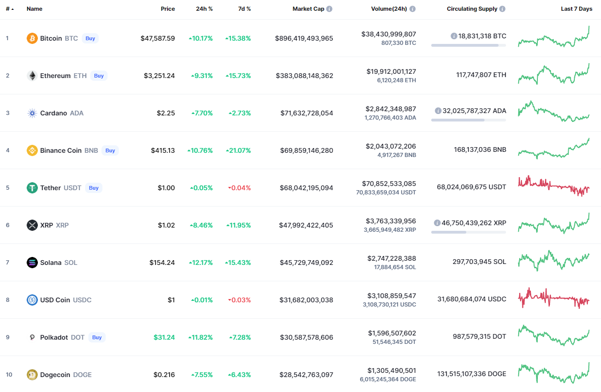The width and height of the screenshot is (601, 392).
Task: Click info icon beside XRP circulating supply
Action: [437, 223]
